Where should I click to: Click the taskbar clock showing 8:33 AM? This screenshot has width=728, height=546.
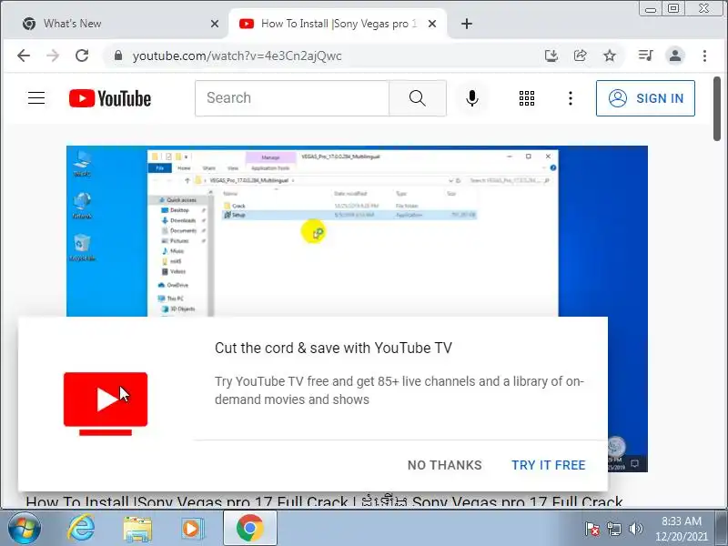681,529
